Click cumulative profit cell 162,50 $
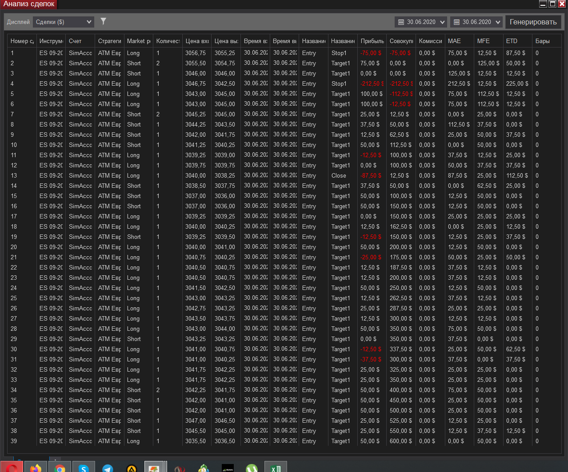 (401, 226)
